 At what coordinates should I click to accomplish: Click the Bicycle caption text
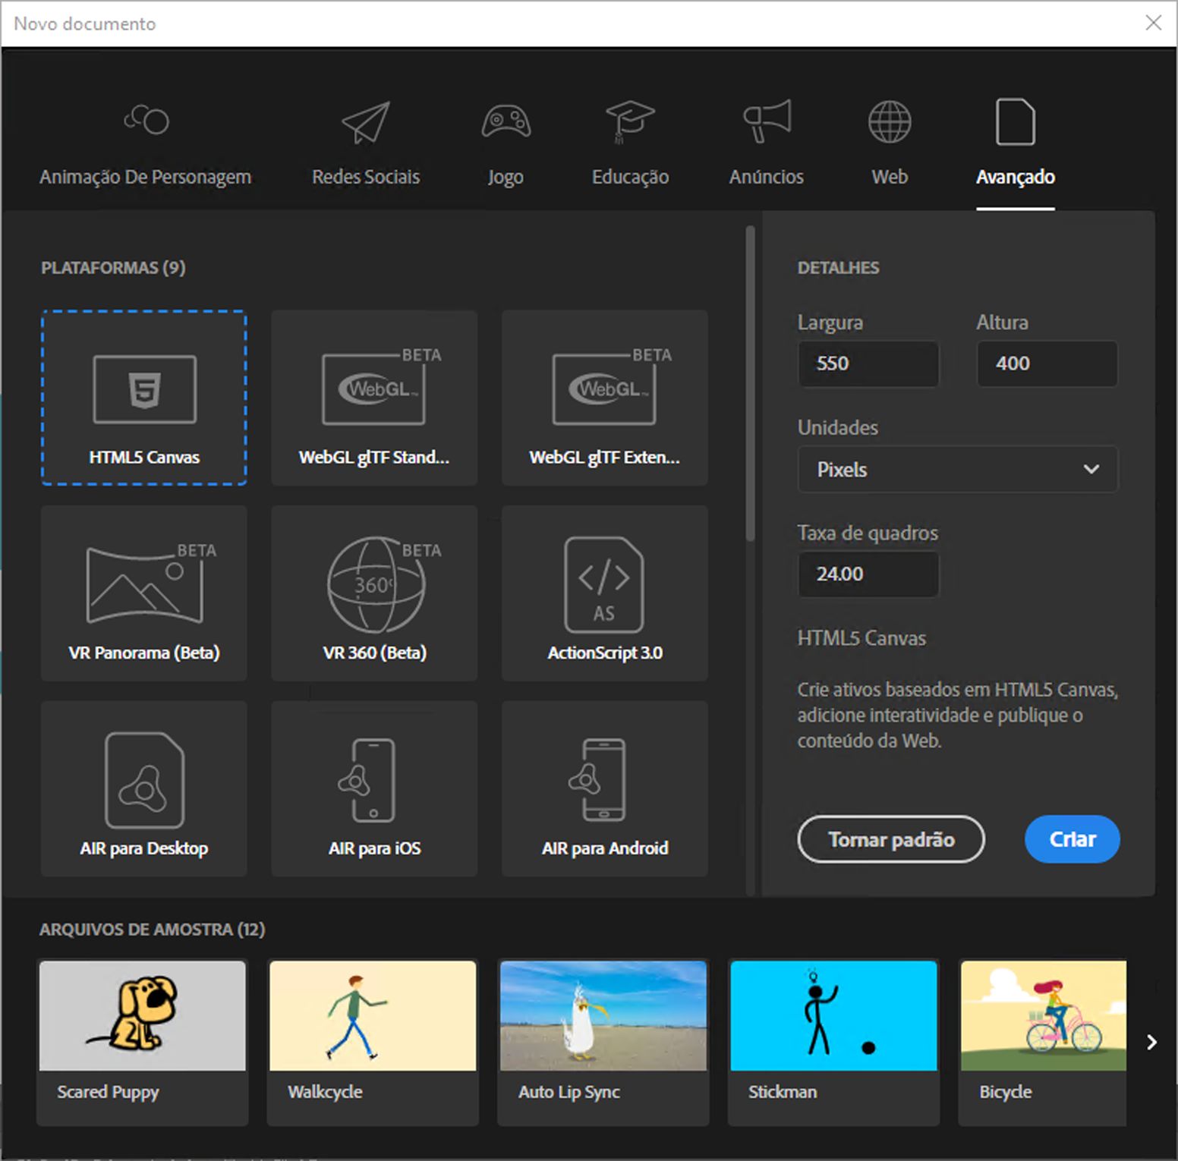tap(1006, 1092)
